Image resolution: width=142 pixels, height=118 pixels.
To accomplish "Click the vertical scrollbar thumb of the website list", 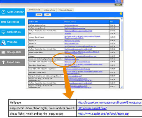I will click(122, 36).
